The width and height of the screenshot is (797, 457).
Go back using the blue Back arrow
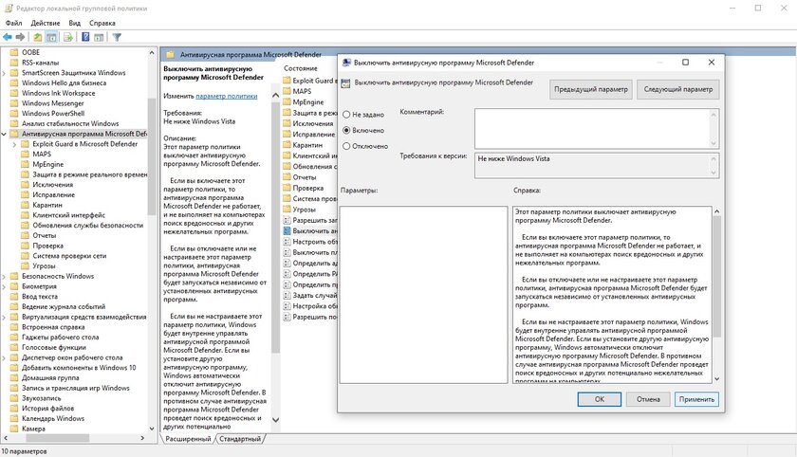click(8, 37)
